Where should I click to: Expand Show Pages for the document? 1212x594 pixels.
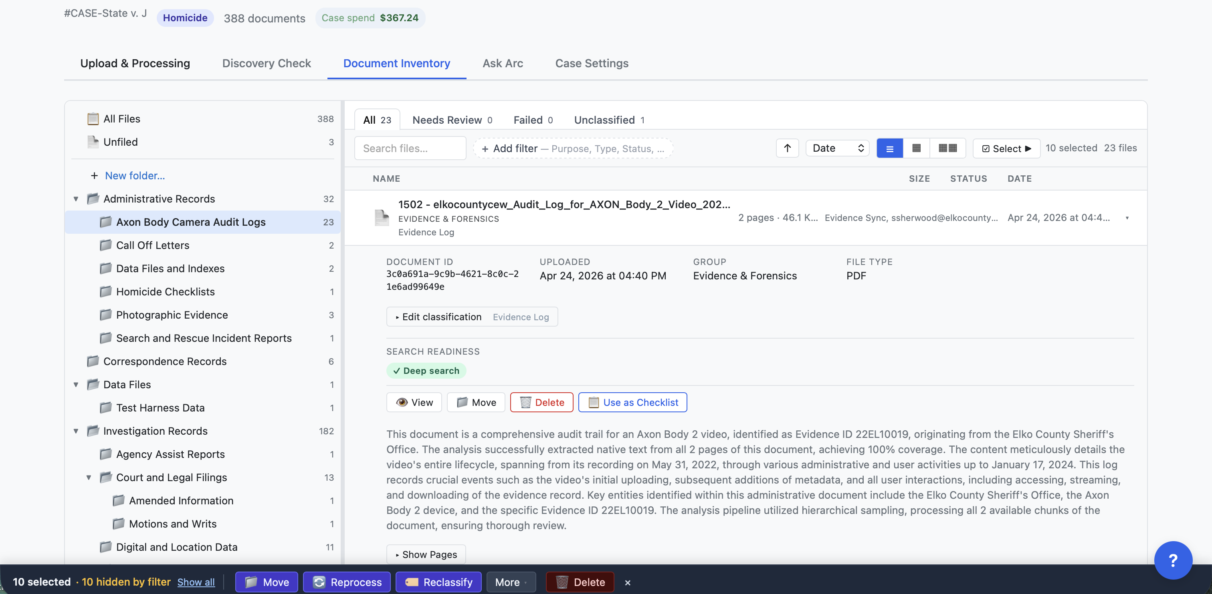click(x=426, y=554)
